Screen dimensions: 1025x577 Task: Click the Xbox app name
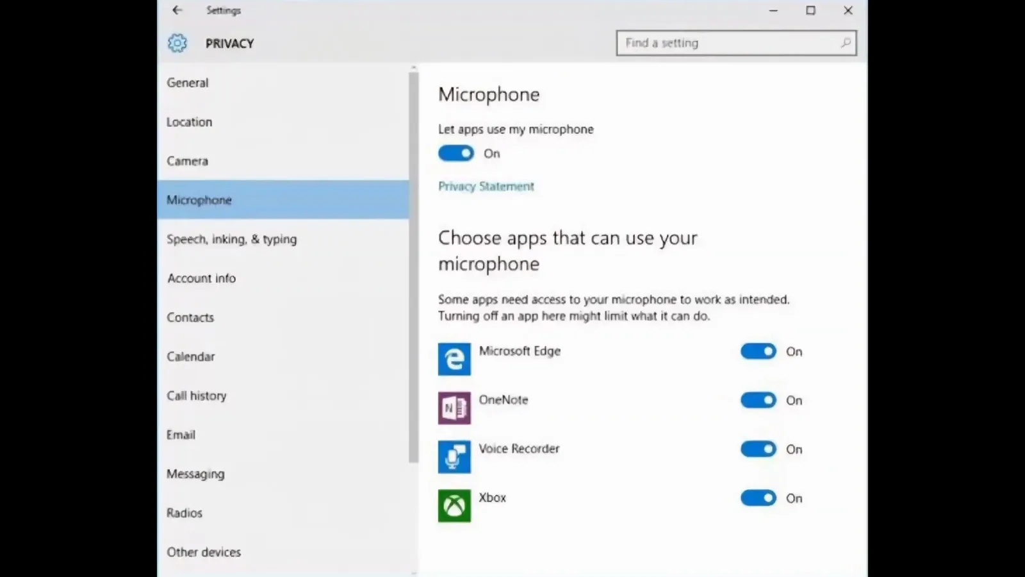[492, 498]
